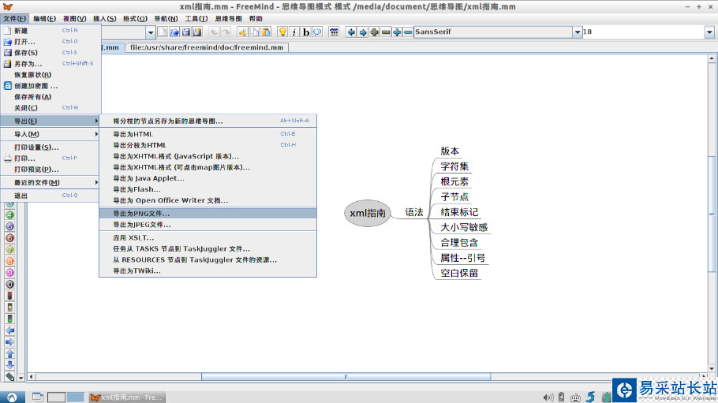Click the Copy icon in toolbar

254,32
